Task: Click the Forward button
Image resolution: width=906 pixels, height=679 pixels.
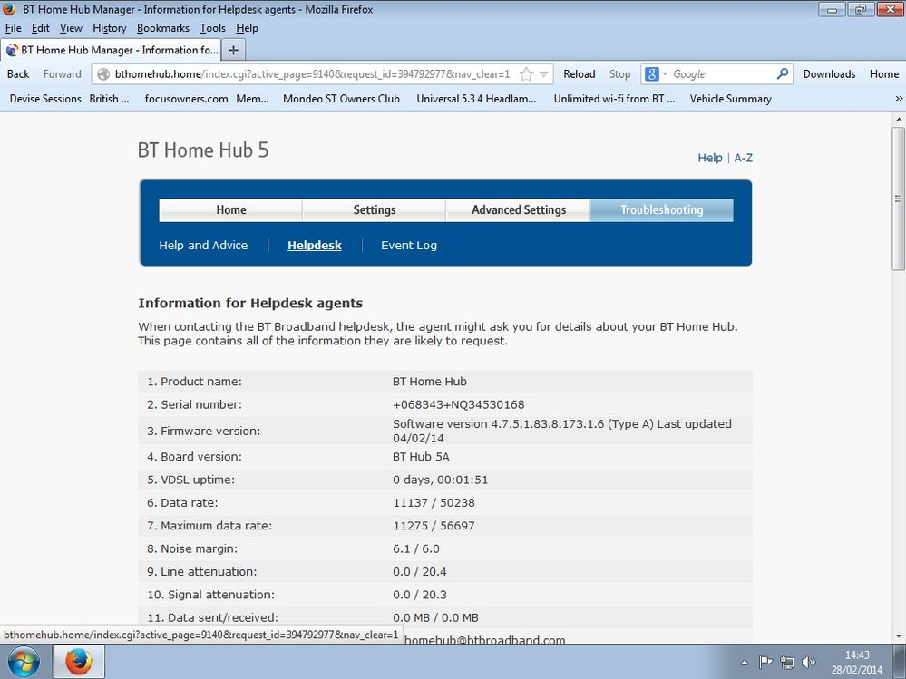Action: point(63,74)
